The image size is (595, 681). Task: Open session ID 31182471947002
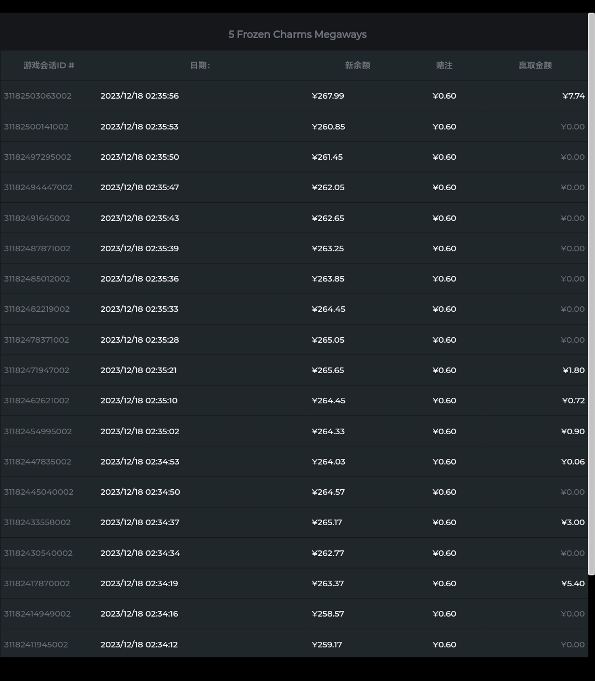(36, 370)
